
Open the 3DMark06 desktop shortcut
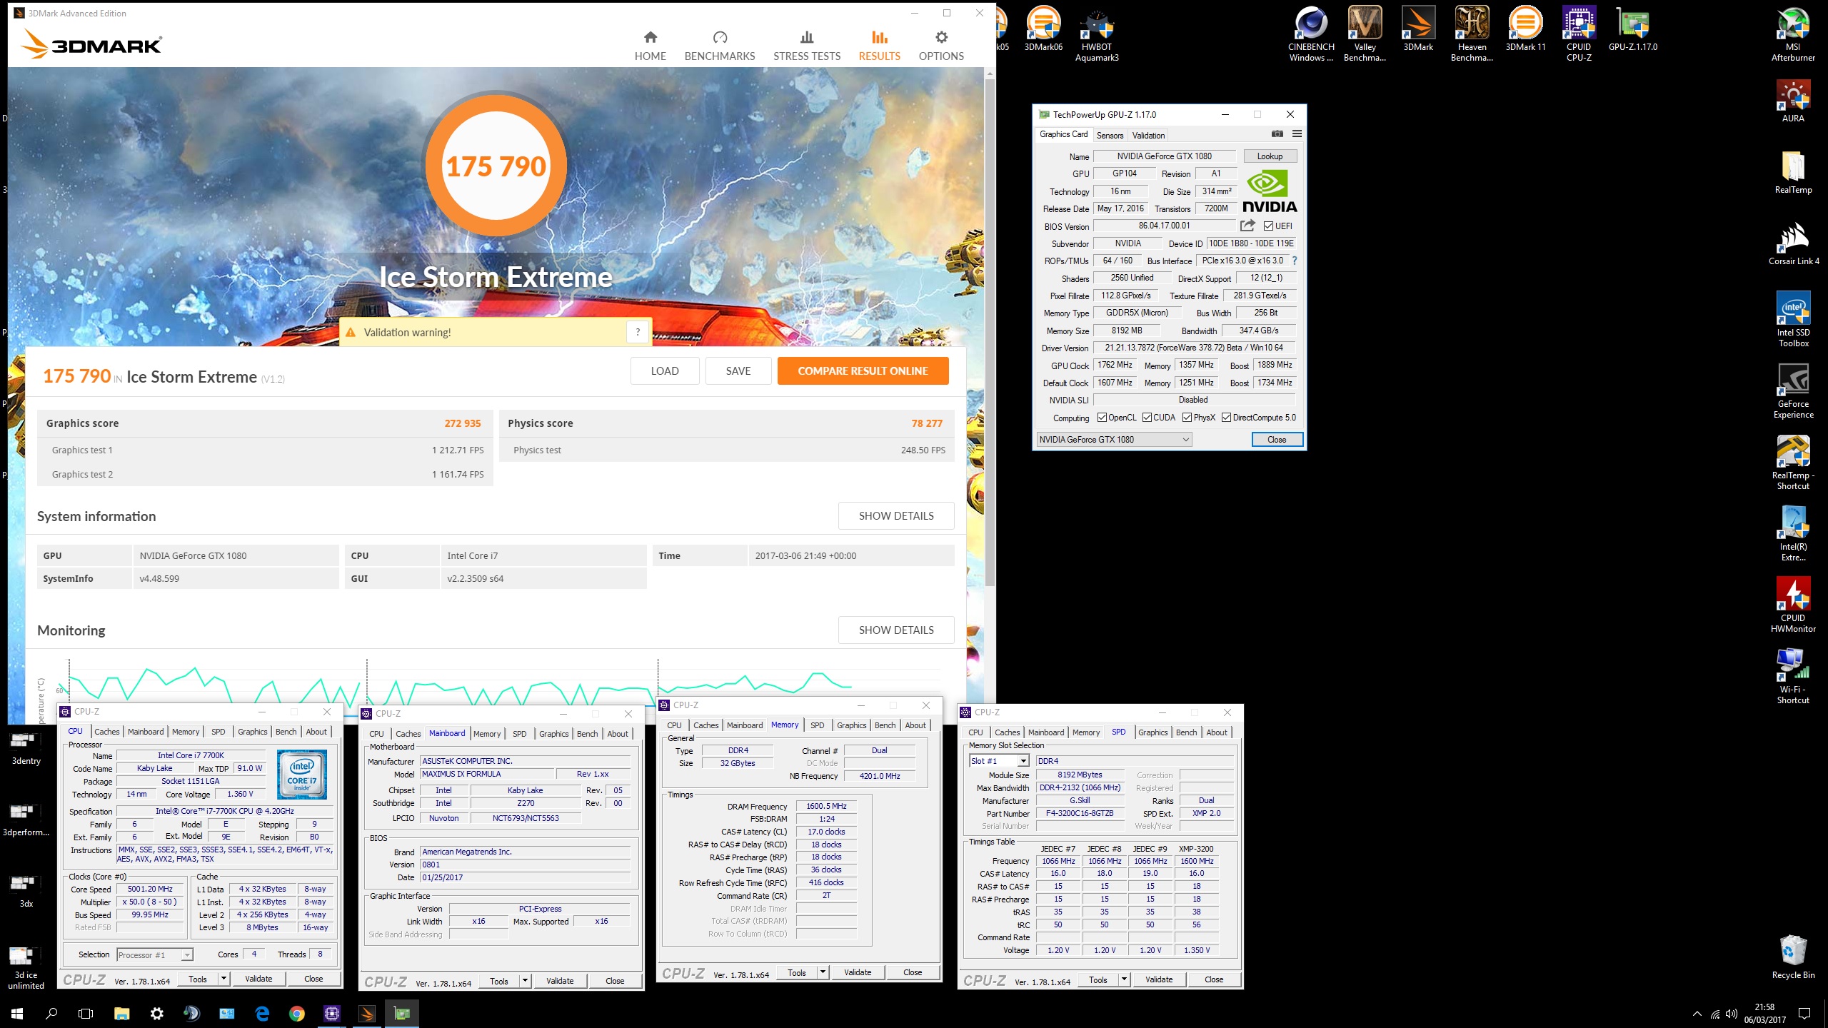coord(1043,29)
